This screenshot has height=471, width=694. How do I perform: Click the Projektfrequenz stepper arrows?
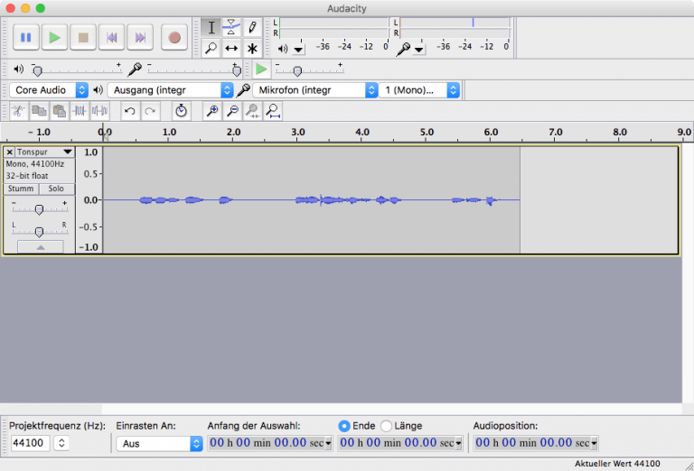tap(62, 443)
